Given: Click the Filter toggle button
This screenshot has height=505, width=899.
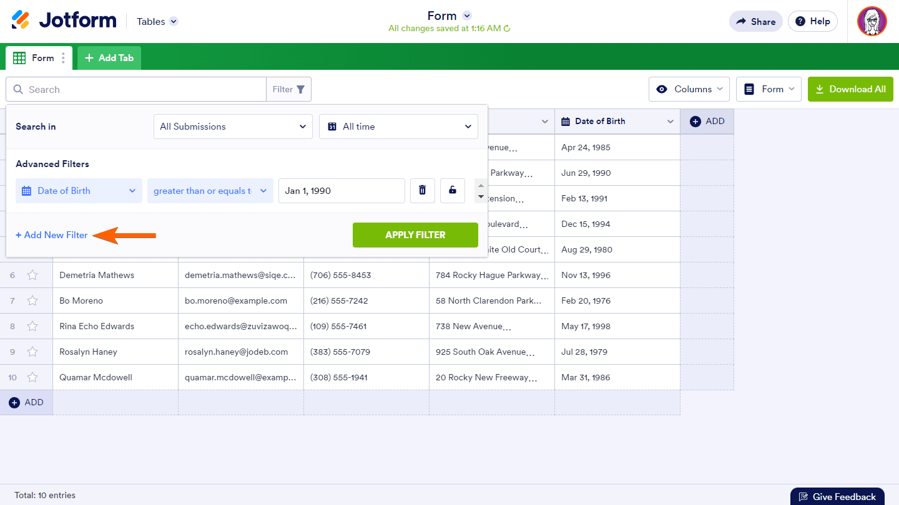Looking at the screenshot, I should (288, 89).
